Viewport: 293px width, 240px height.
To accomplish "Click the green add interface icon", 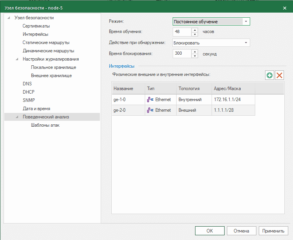I will (x=270, y=76).
